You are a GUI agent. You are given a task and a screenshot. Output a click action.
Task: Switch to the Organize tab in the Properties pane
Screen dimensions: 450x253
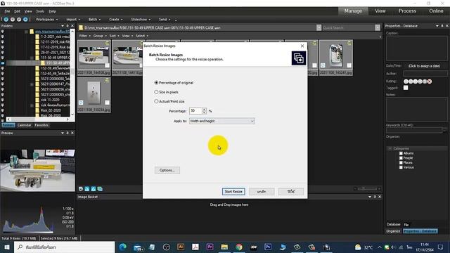[x=393, y=231]
